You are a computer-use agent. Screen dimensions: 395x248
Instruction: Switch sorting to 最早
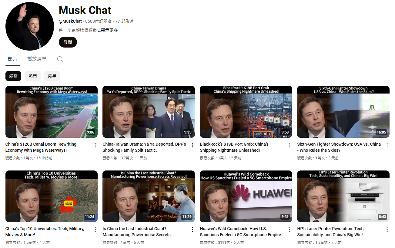(x=52, y=76)
